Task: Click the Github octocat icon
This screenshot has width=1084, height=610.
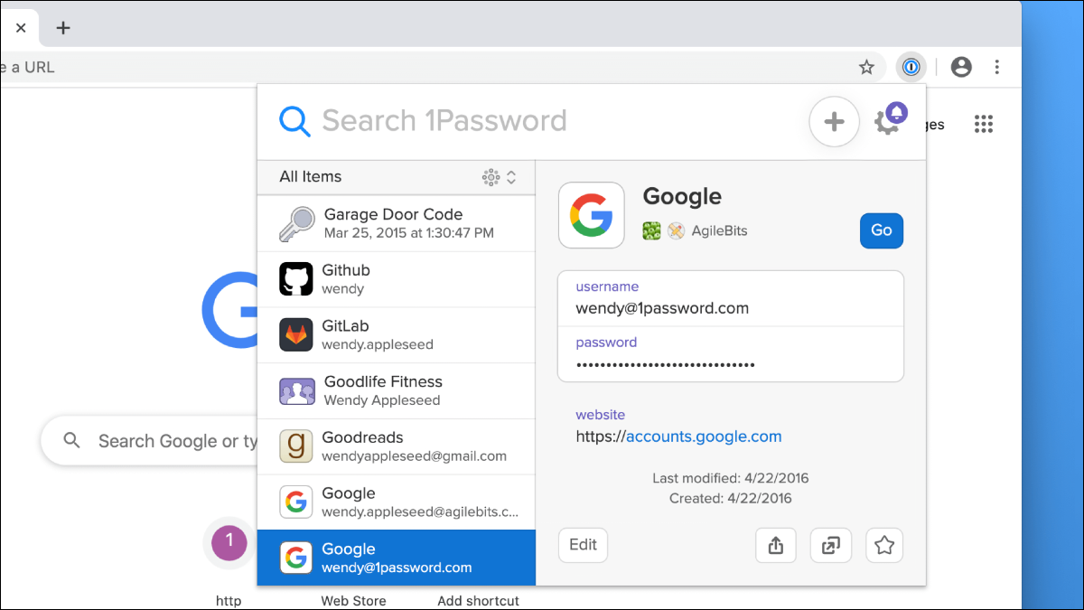Action: 296,279
